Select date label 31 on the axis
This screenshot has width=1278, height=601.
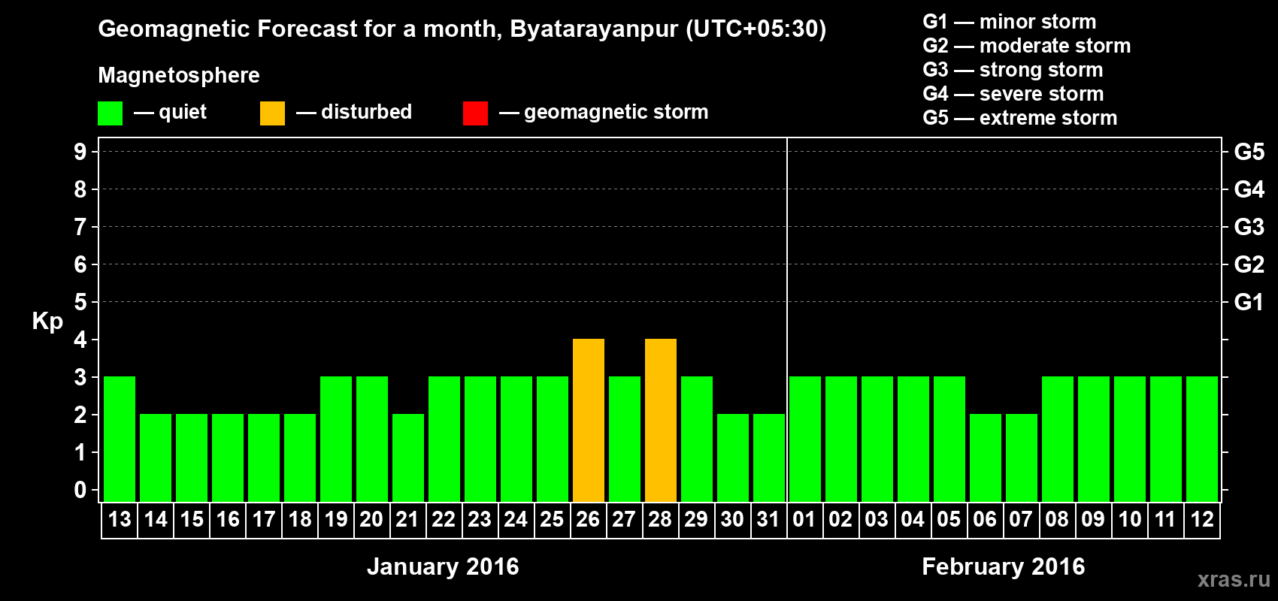click(769, 519)
